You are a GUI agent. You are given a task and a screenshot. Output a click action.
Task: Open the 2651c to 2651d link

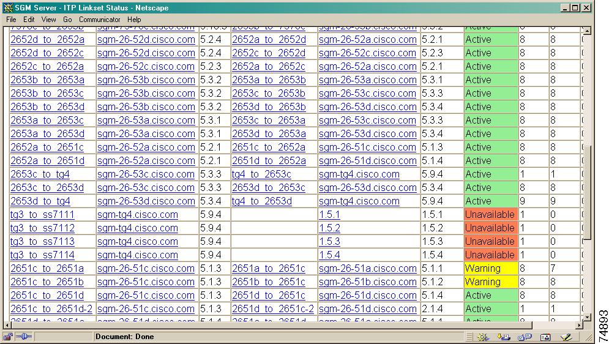[47, 296]
